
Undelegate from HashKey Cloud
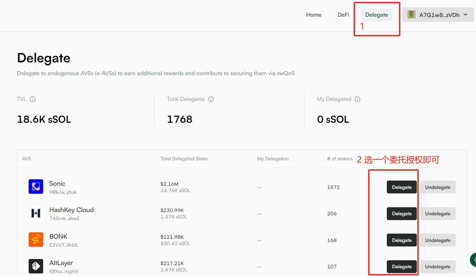coord(438,213)
